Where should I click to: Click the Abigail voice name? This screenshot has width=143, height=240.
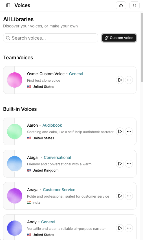pos(33,157)
